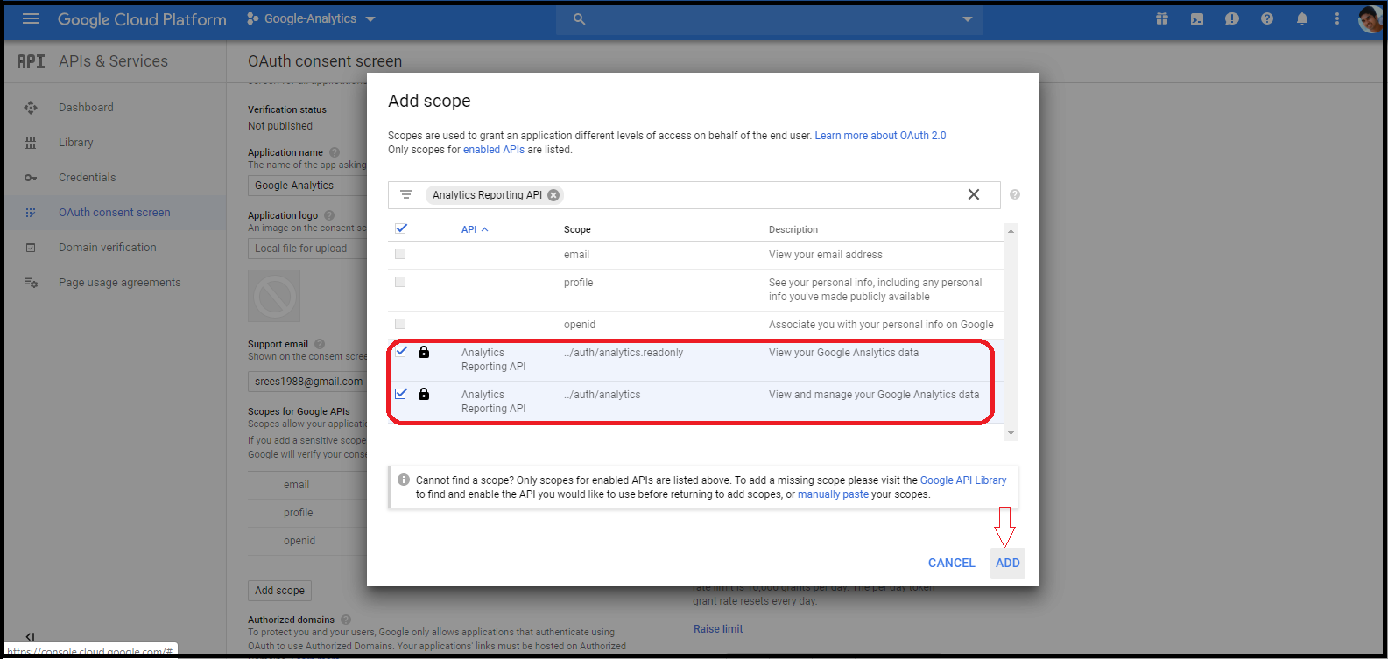Toggle the profile scope checkbox
Viewport: 1388px width, 659px height.
[x=400, y=282]
